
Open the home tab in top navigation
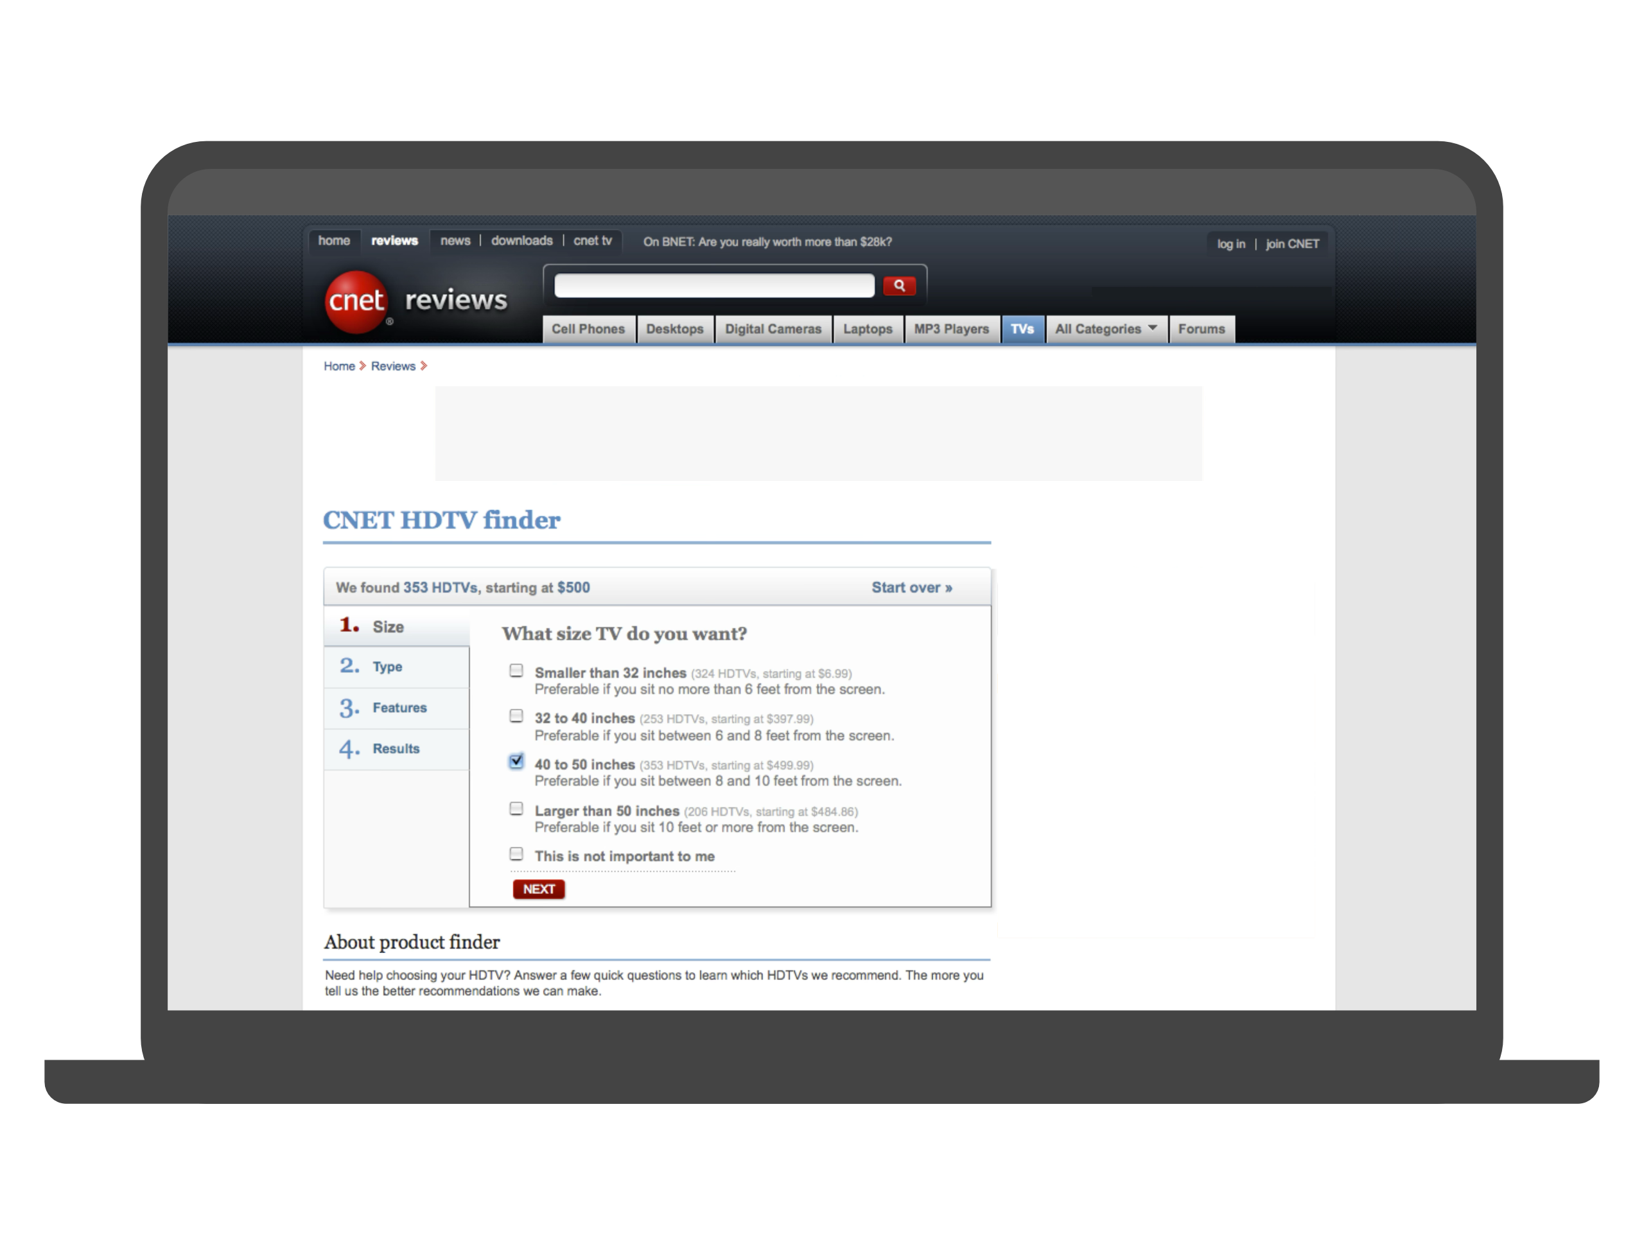coord(334,241)
